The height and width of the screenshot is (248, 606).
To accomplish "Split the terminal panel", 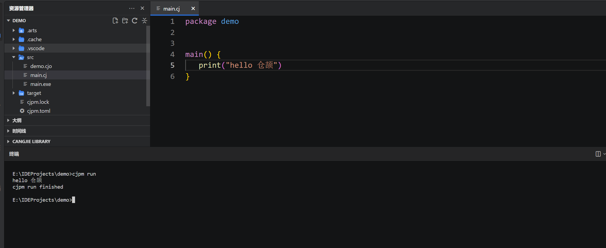I will tap(598, 154).
